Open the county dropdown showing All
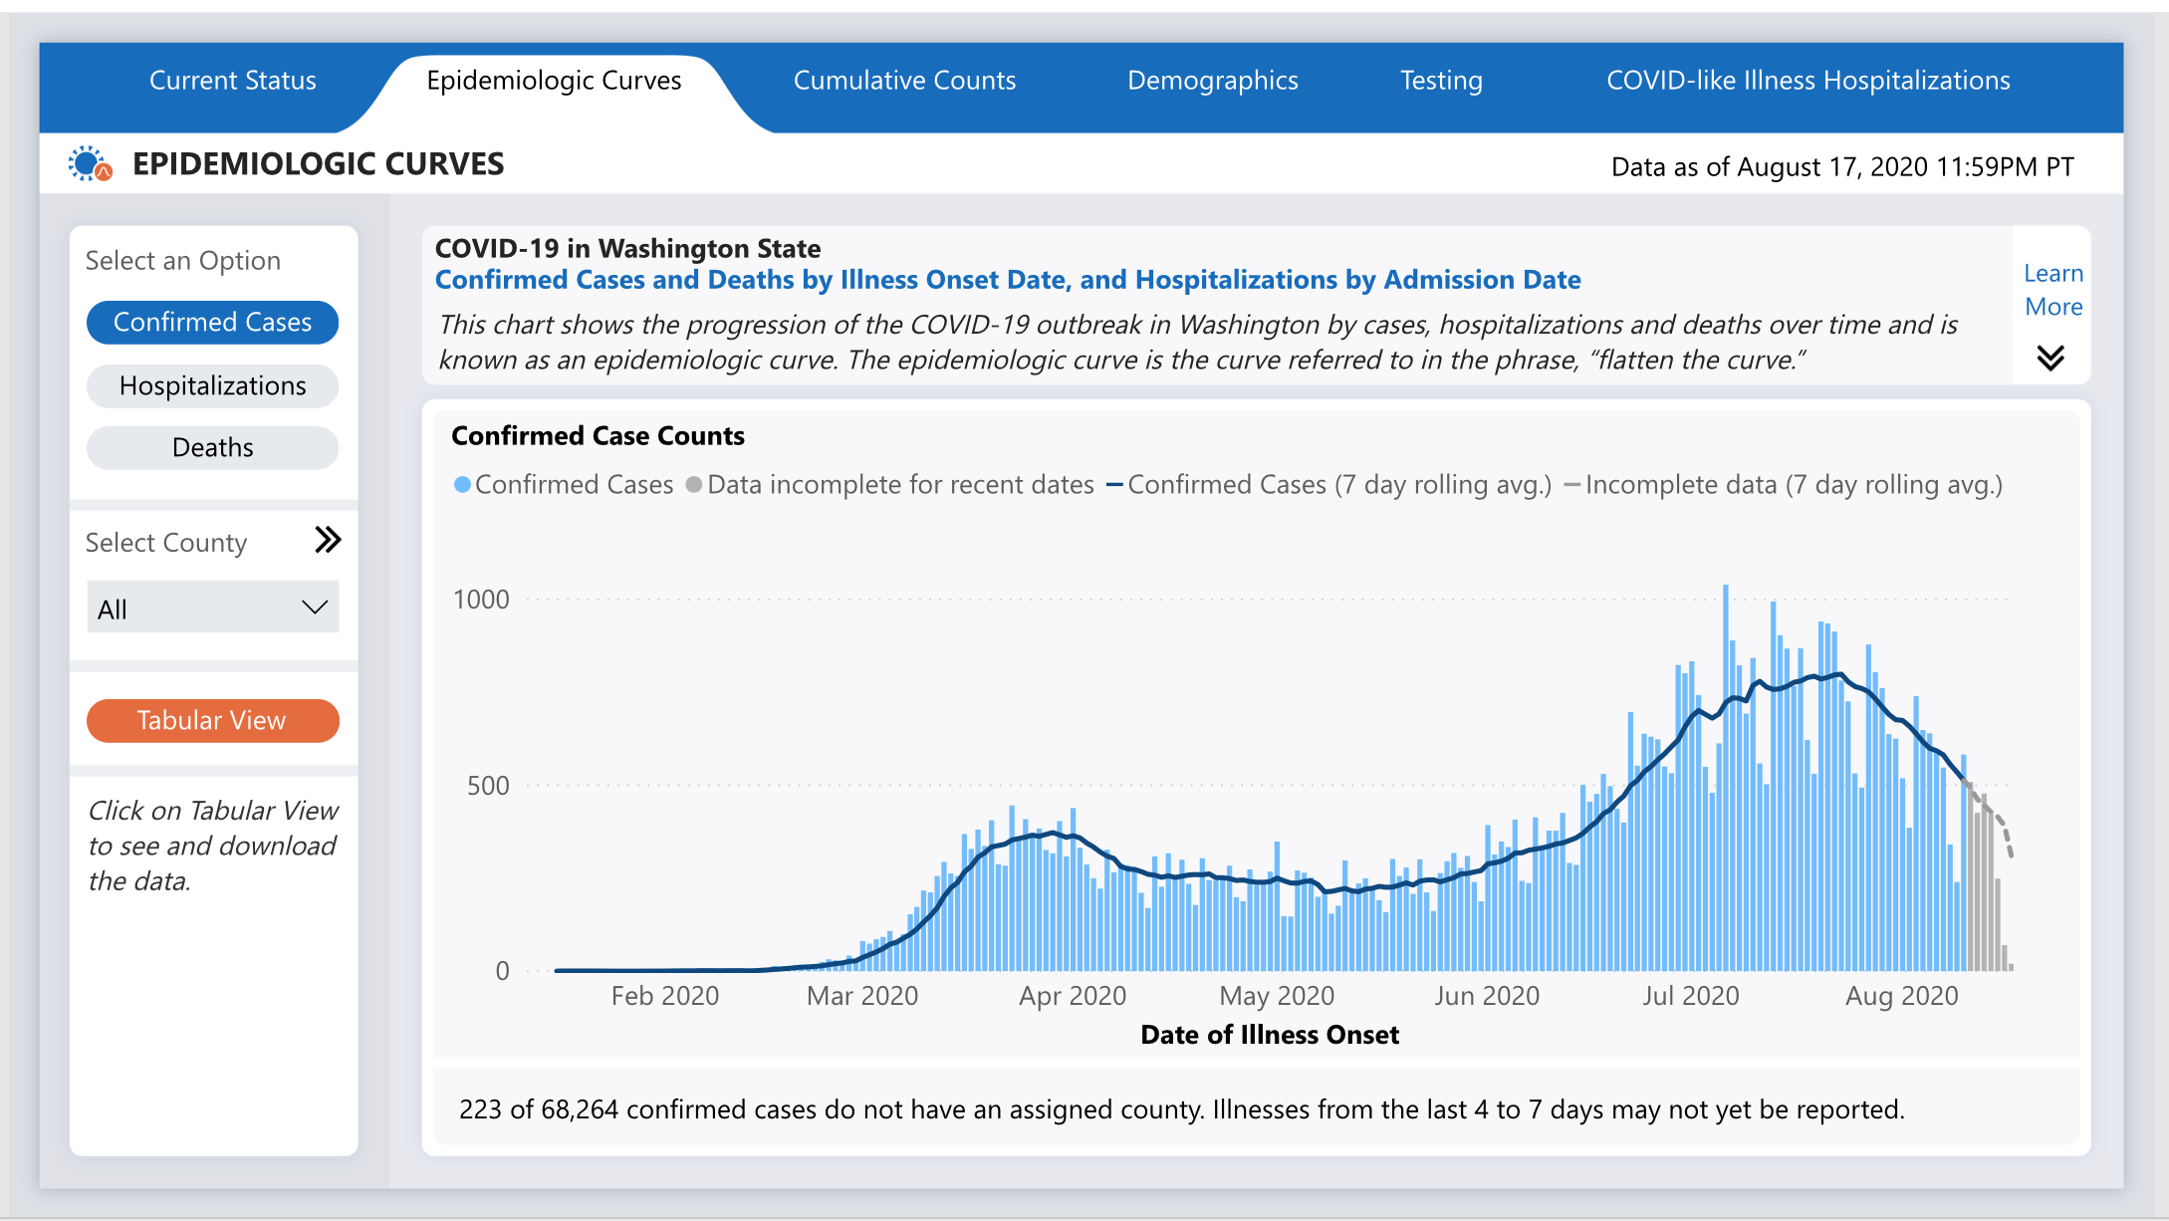2169x1221 pixels. click(199, 608)
